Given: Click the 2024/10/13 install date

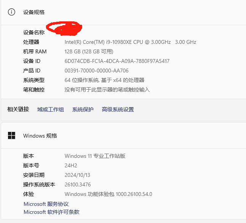Looking at the screenshot, I should [x=77, y=175].
